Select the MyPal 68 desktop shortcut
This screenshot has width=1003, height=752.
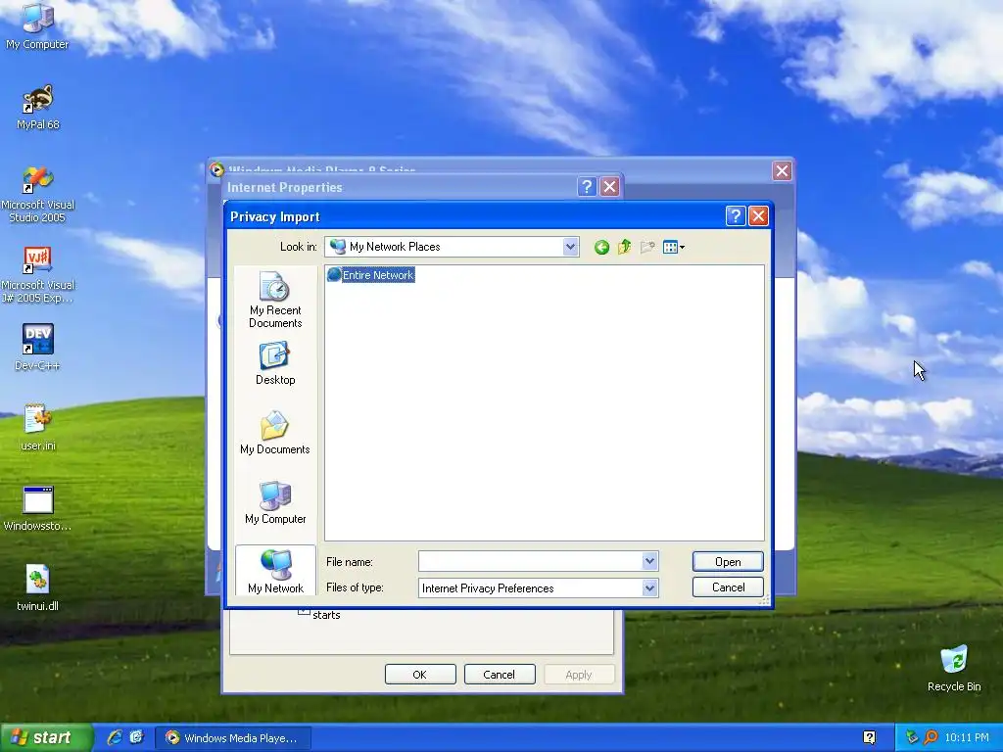[x=37, y=107]
